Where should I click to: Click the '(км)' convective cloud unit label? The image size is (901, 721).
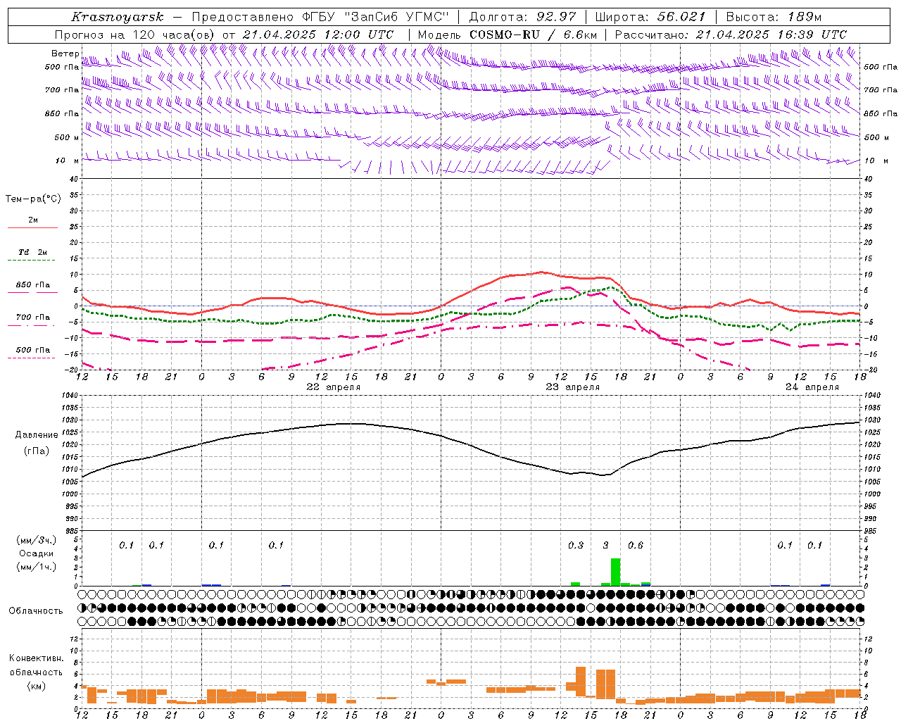click(x=37, y=686)
